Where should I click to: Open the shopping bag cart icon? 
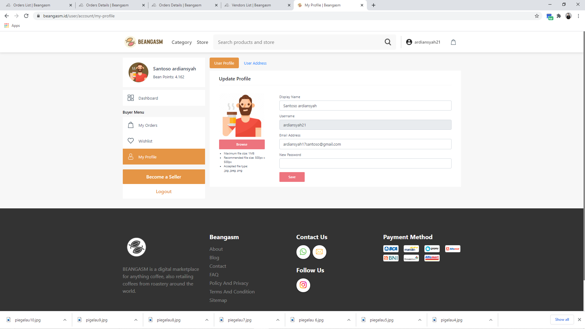click(x=453, y=42)
